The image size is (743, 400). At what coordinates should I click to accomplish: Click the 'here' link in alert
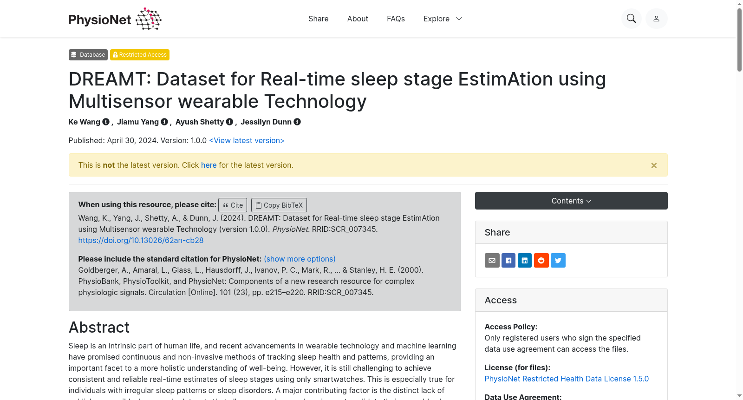209,165
